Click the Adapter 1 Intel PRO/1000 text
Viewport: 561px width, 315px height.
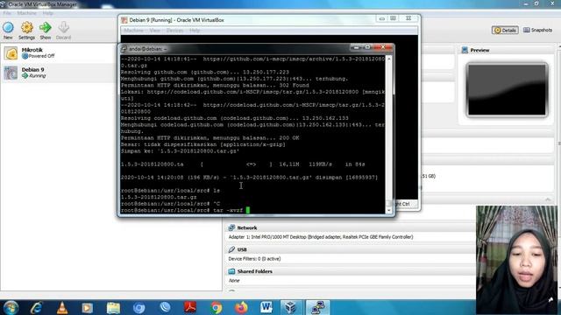(x=321, y=237)
